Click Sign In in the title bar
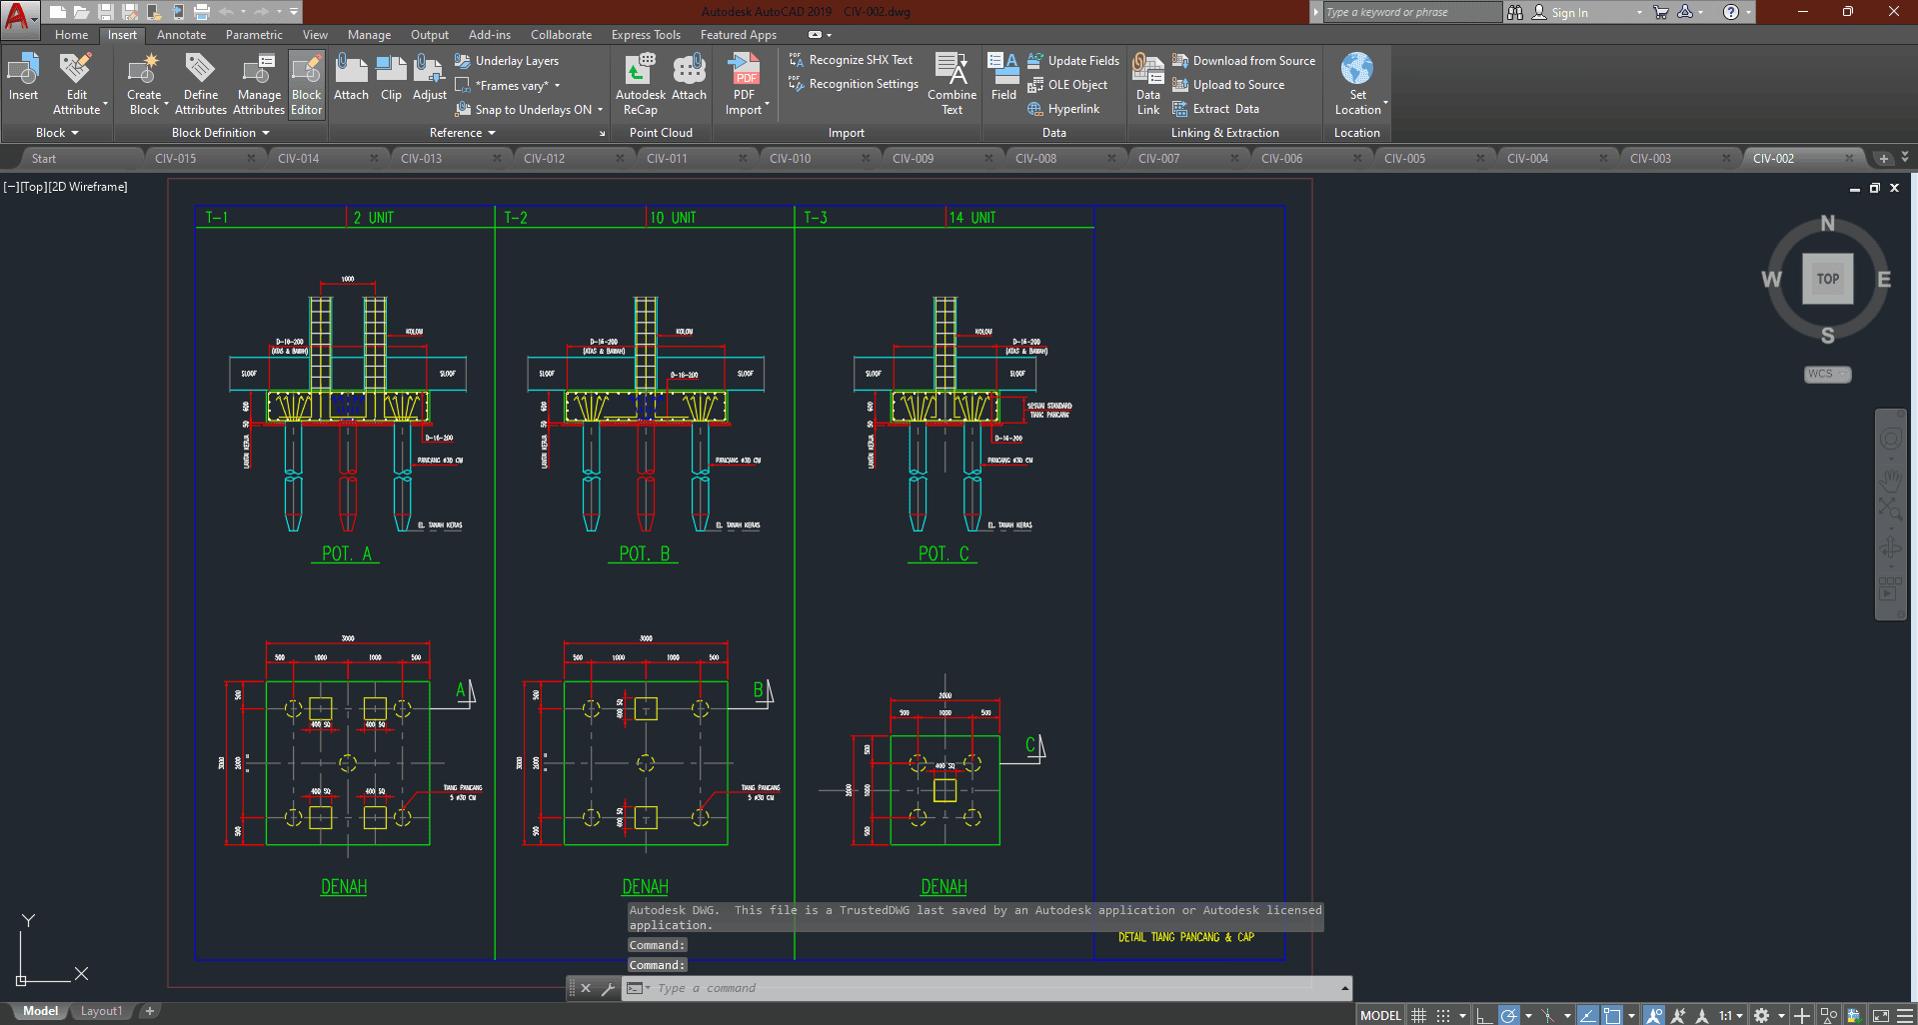This screenshot has width=1918, height=1025. pos(1568,12)
